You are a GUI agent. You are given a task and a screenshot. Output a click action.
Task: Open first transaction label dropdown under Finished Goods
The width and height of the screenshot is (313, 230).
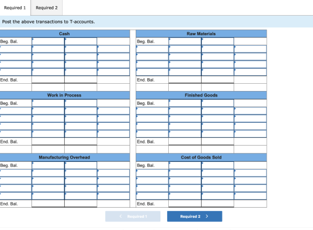(x=152, y=111)
